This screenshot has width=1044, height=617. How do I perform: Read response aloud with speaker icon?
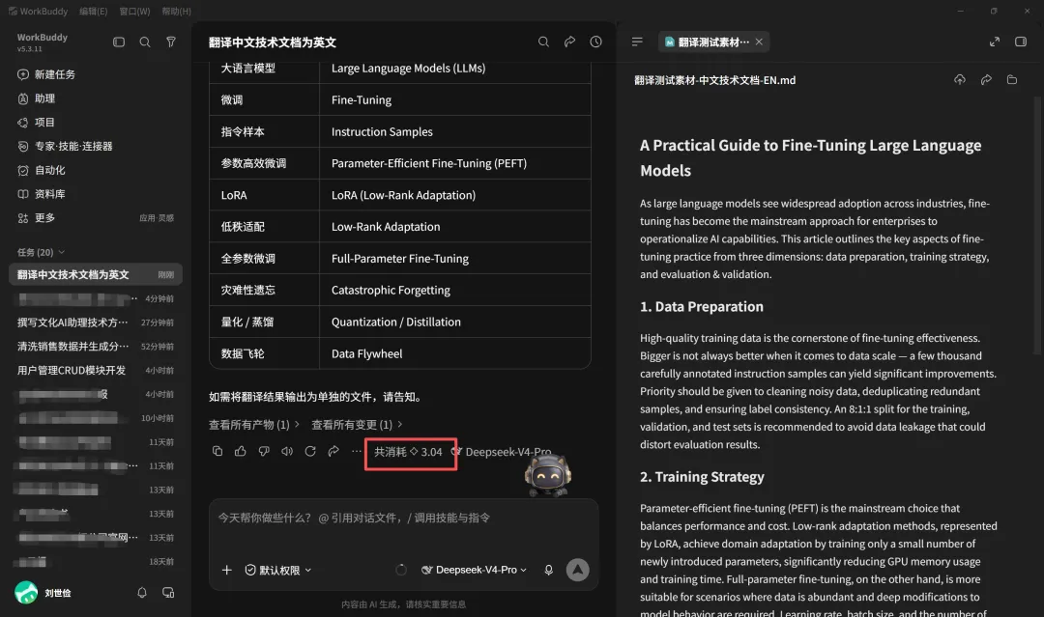(287, 452)
